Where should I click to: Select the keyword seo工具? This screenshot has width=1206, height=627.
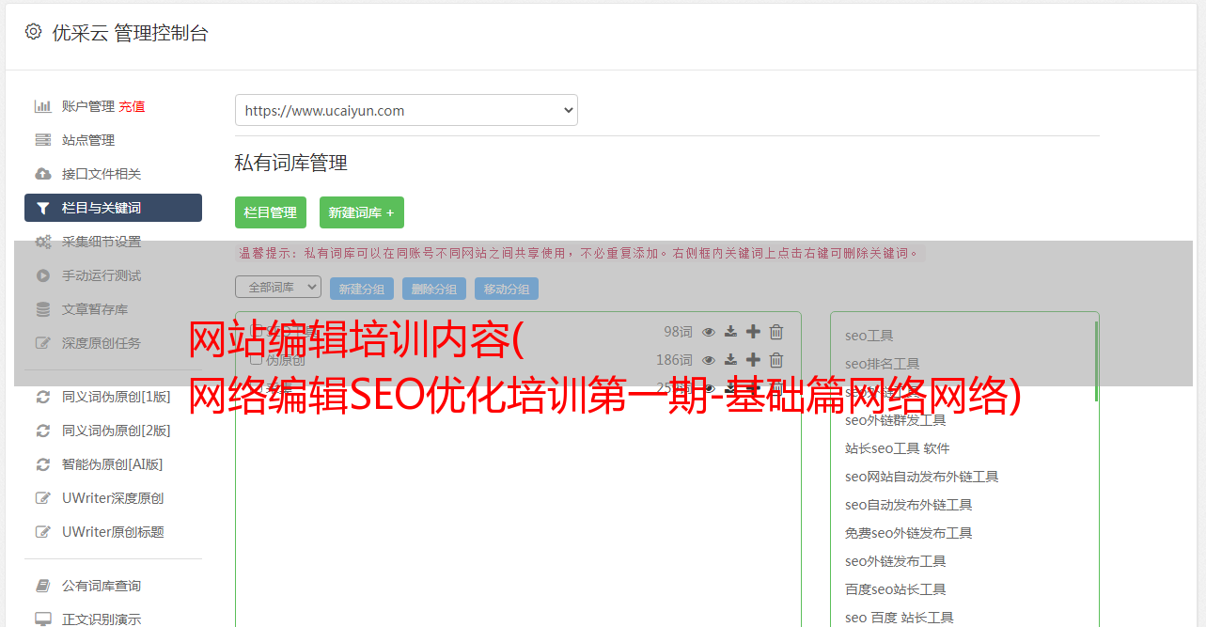click(869, 336)
